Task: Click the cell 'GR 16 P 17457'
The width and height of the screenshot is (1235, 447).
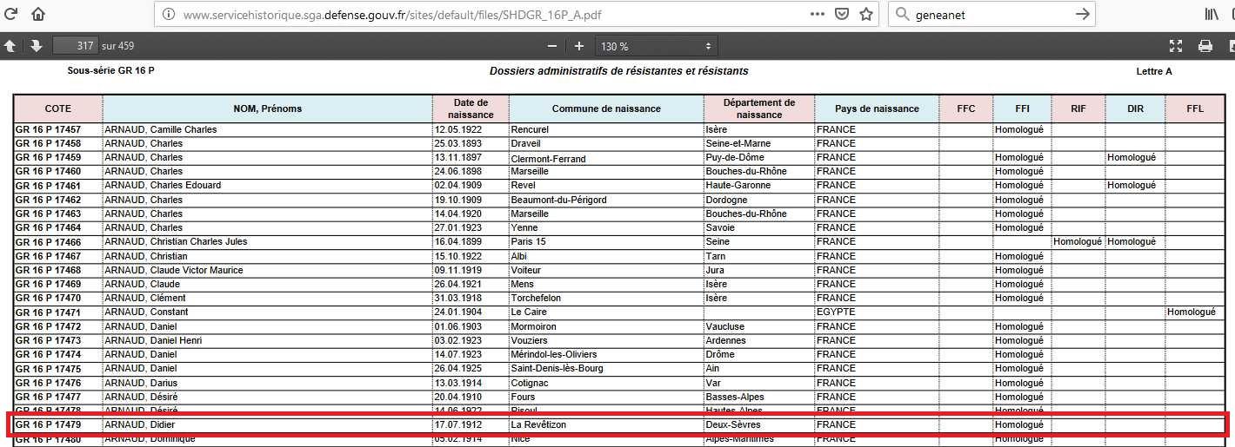Action: click(48, 129)
